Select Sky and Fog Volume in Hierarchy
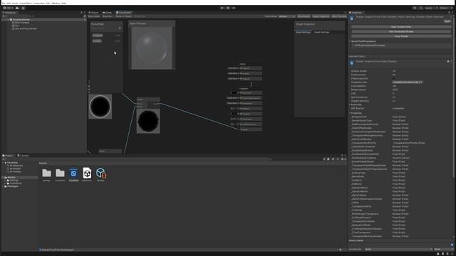Viewport: 456px width, 256px height. point(24,28)
